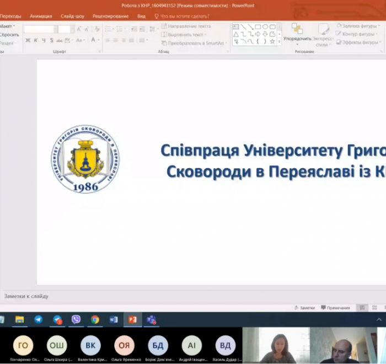Increase font size with A up

point(79,29)
